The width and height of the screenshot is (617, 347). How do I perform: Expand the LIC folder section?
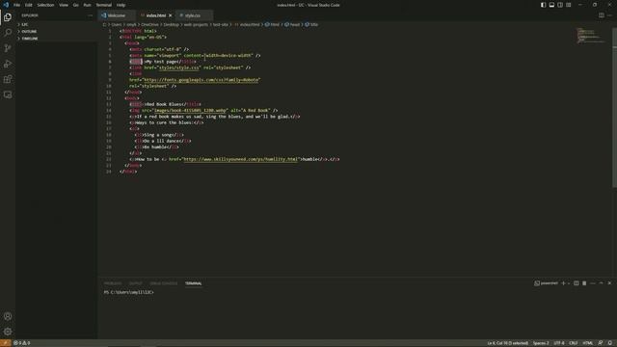click(x=56, y=24)
